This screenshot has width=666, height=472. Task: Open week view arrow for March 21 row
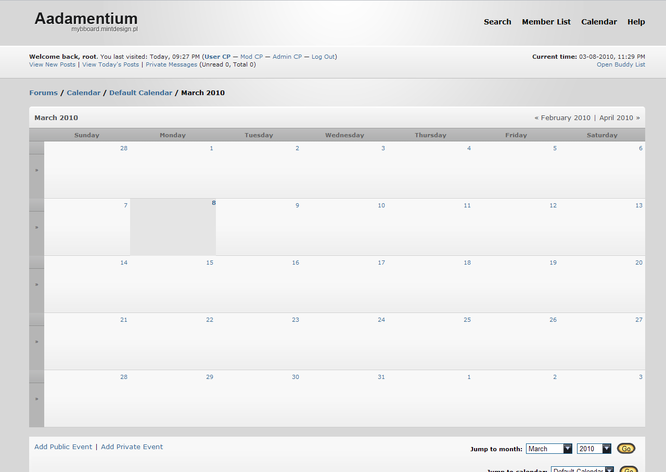tap(36, 342)
